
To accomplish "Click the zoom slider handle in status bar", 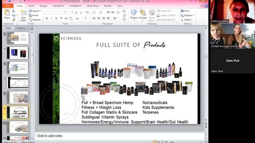I will click(185, 142).
